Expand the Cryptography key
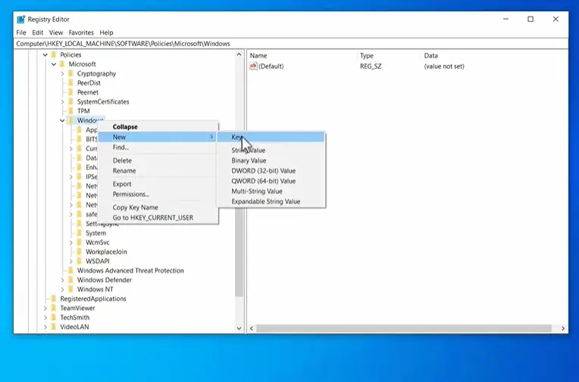Viewport: 579px width, 382px height. point(62,73)
